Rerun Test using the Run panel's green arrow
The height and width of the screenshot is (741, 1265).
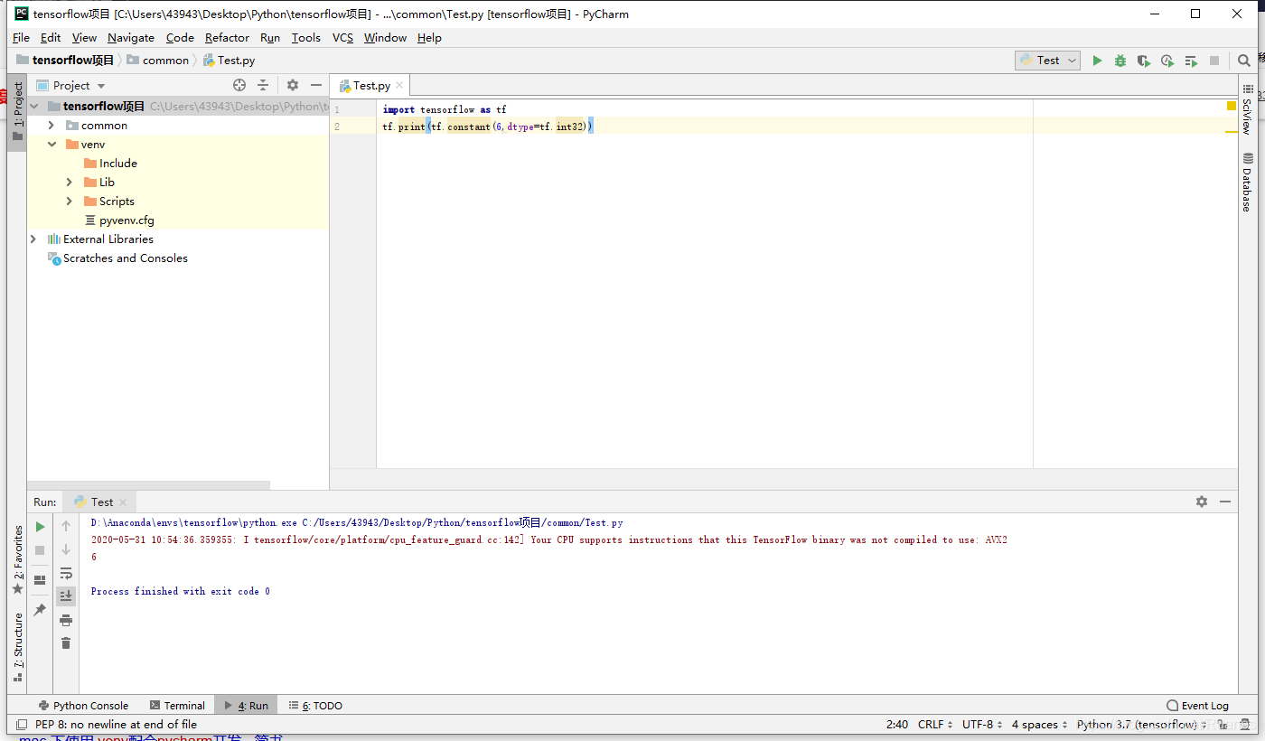point(40,527)
